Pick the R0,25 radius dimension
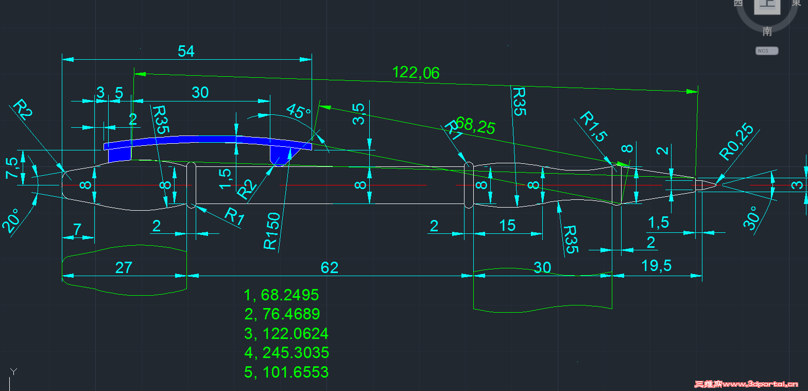 coord(736,142)
